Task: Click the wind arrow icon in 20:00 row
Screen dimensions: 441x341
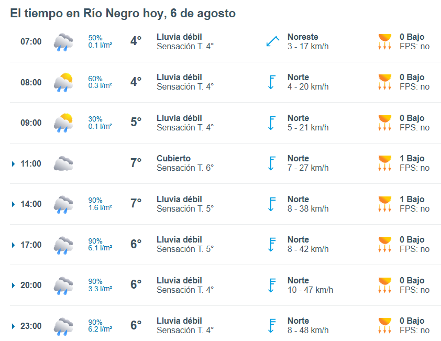Action: pos(272,285)
